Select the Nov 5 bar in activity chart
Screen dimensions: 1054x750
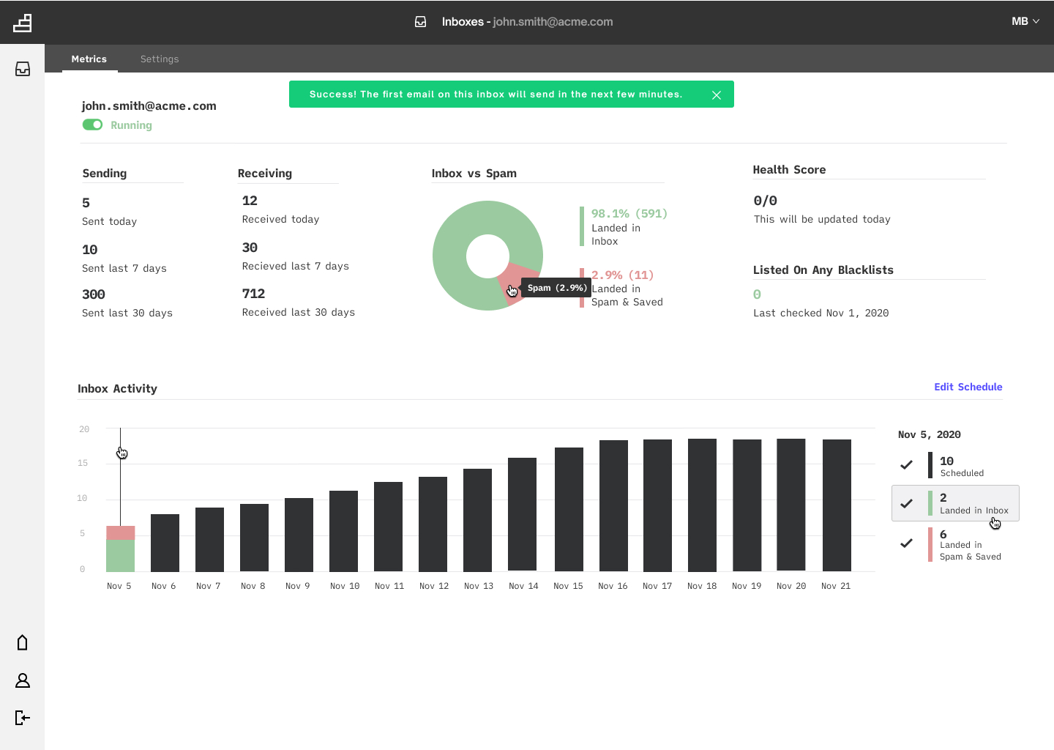click(x=121, y=548)
